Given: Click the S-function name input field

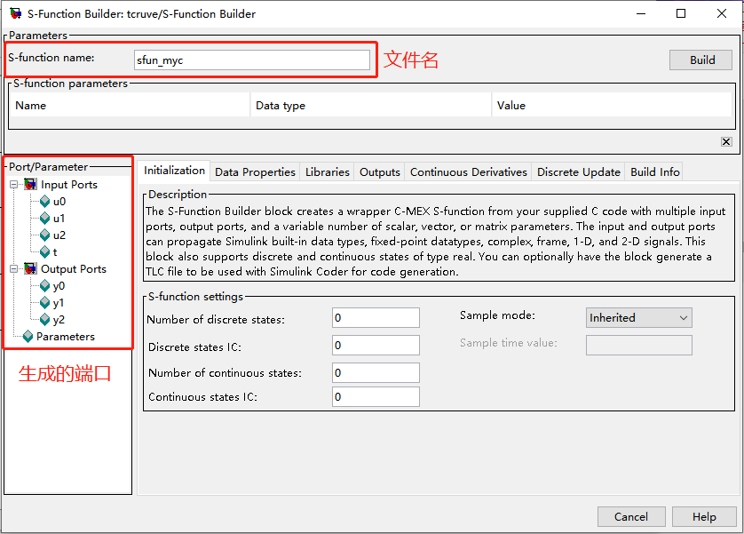Looking at the screenshot, I should 252,60.
